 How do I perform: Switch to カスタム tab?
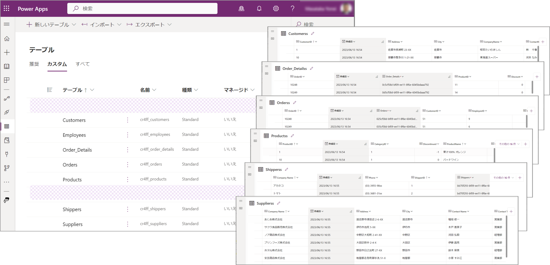[x=57, y=64]
